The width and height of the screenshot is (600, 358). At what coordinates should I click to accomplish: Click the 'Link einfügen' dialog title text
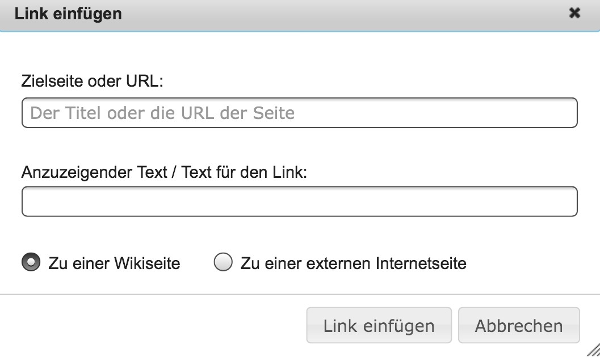click(68, 14)
